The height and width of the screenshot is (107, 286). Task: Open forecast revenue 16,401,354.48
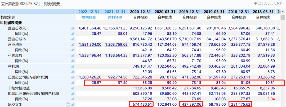pyautogui.click(x=89, y=28)
